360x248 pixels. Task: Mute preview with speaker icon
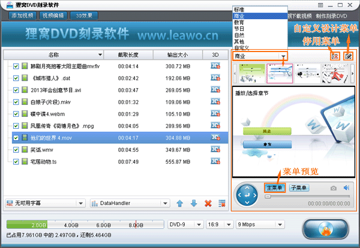346,187
